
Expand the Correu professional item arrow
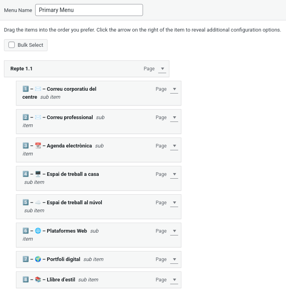174,118
